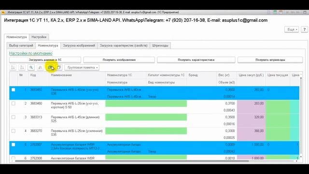
Task: Click the horizontal scrollbar under the table
Action: pyautogui.click(x=132, y=161)
